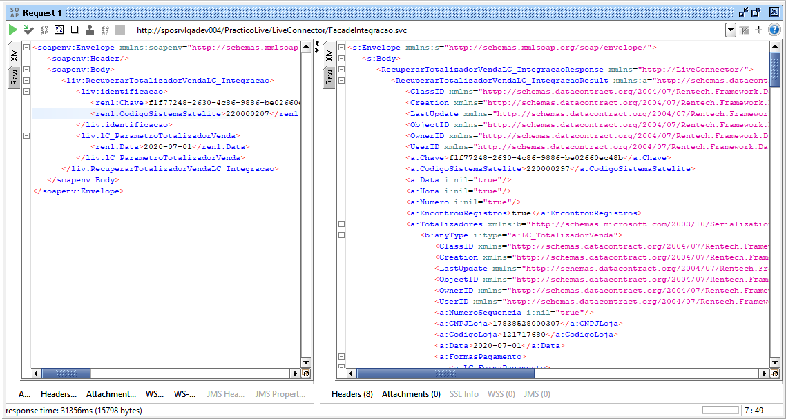Click the first arrow icon in the Request 1 title bar
786x419 pixels.
(x=743, y=12)
